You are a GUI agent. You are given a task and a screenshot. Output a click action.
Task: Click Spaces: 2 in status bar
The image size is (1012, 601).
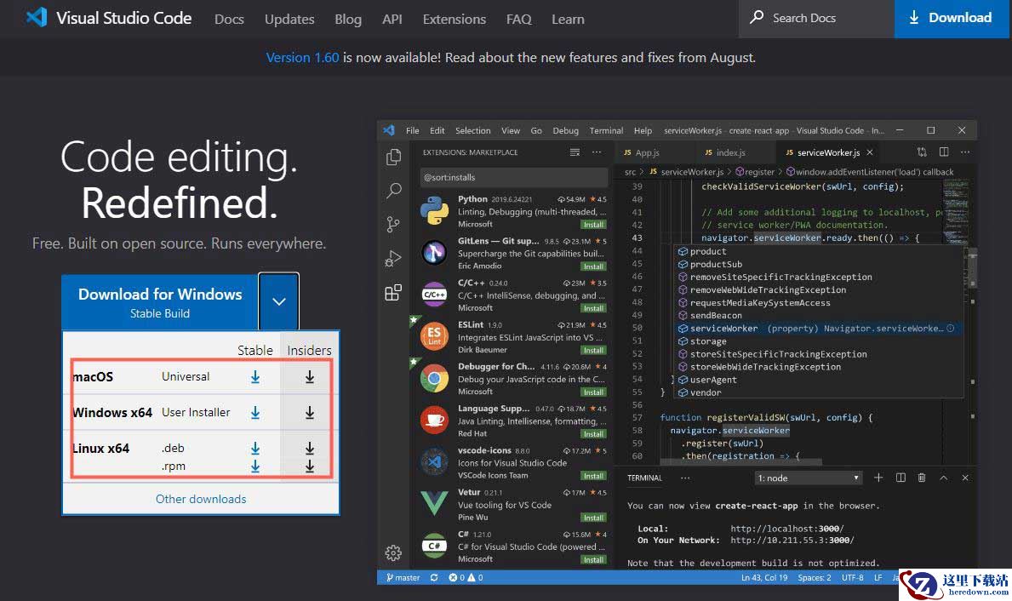[x=815, y=578]
